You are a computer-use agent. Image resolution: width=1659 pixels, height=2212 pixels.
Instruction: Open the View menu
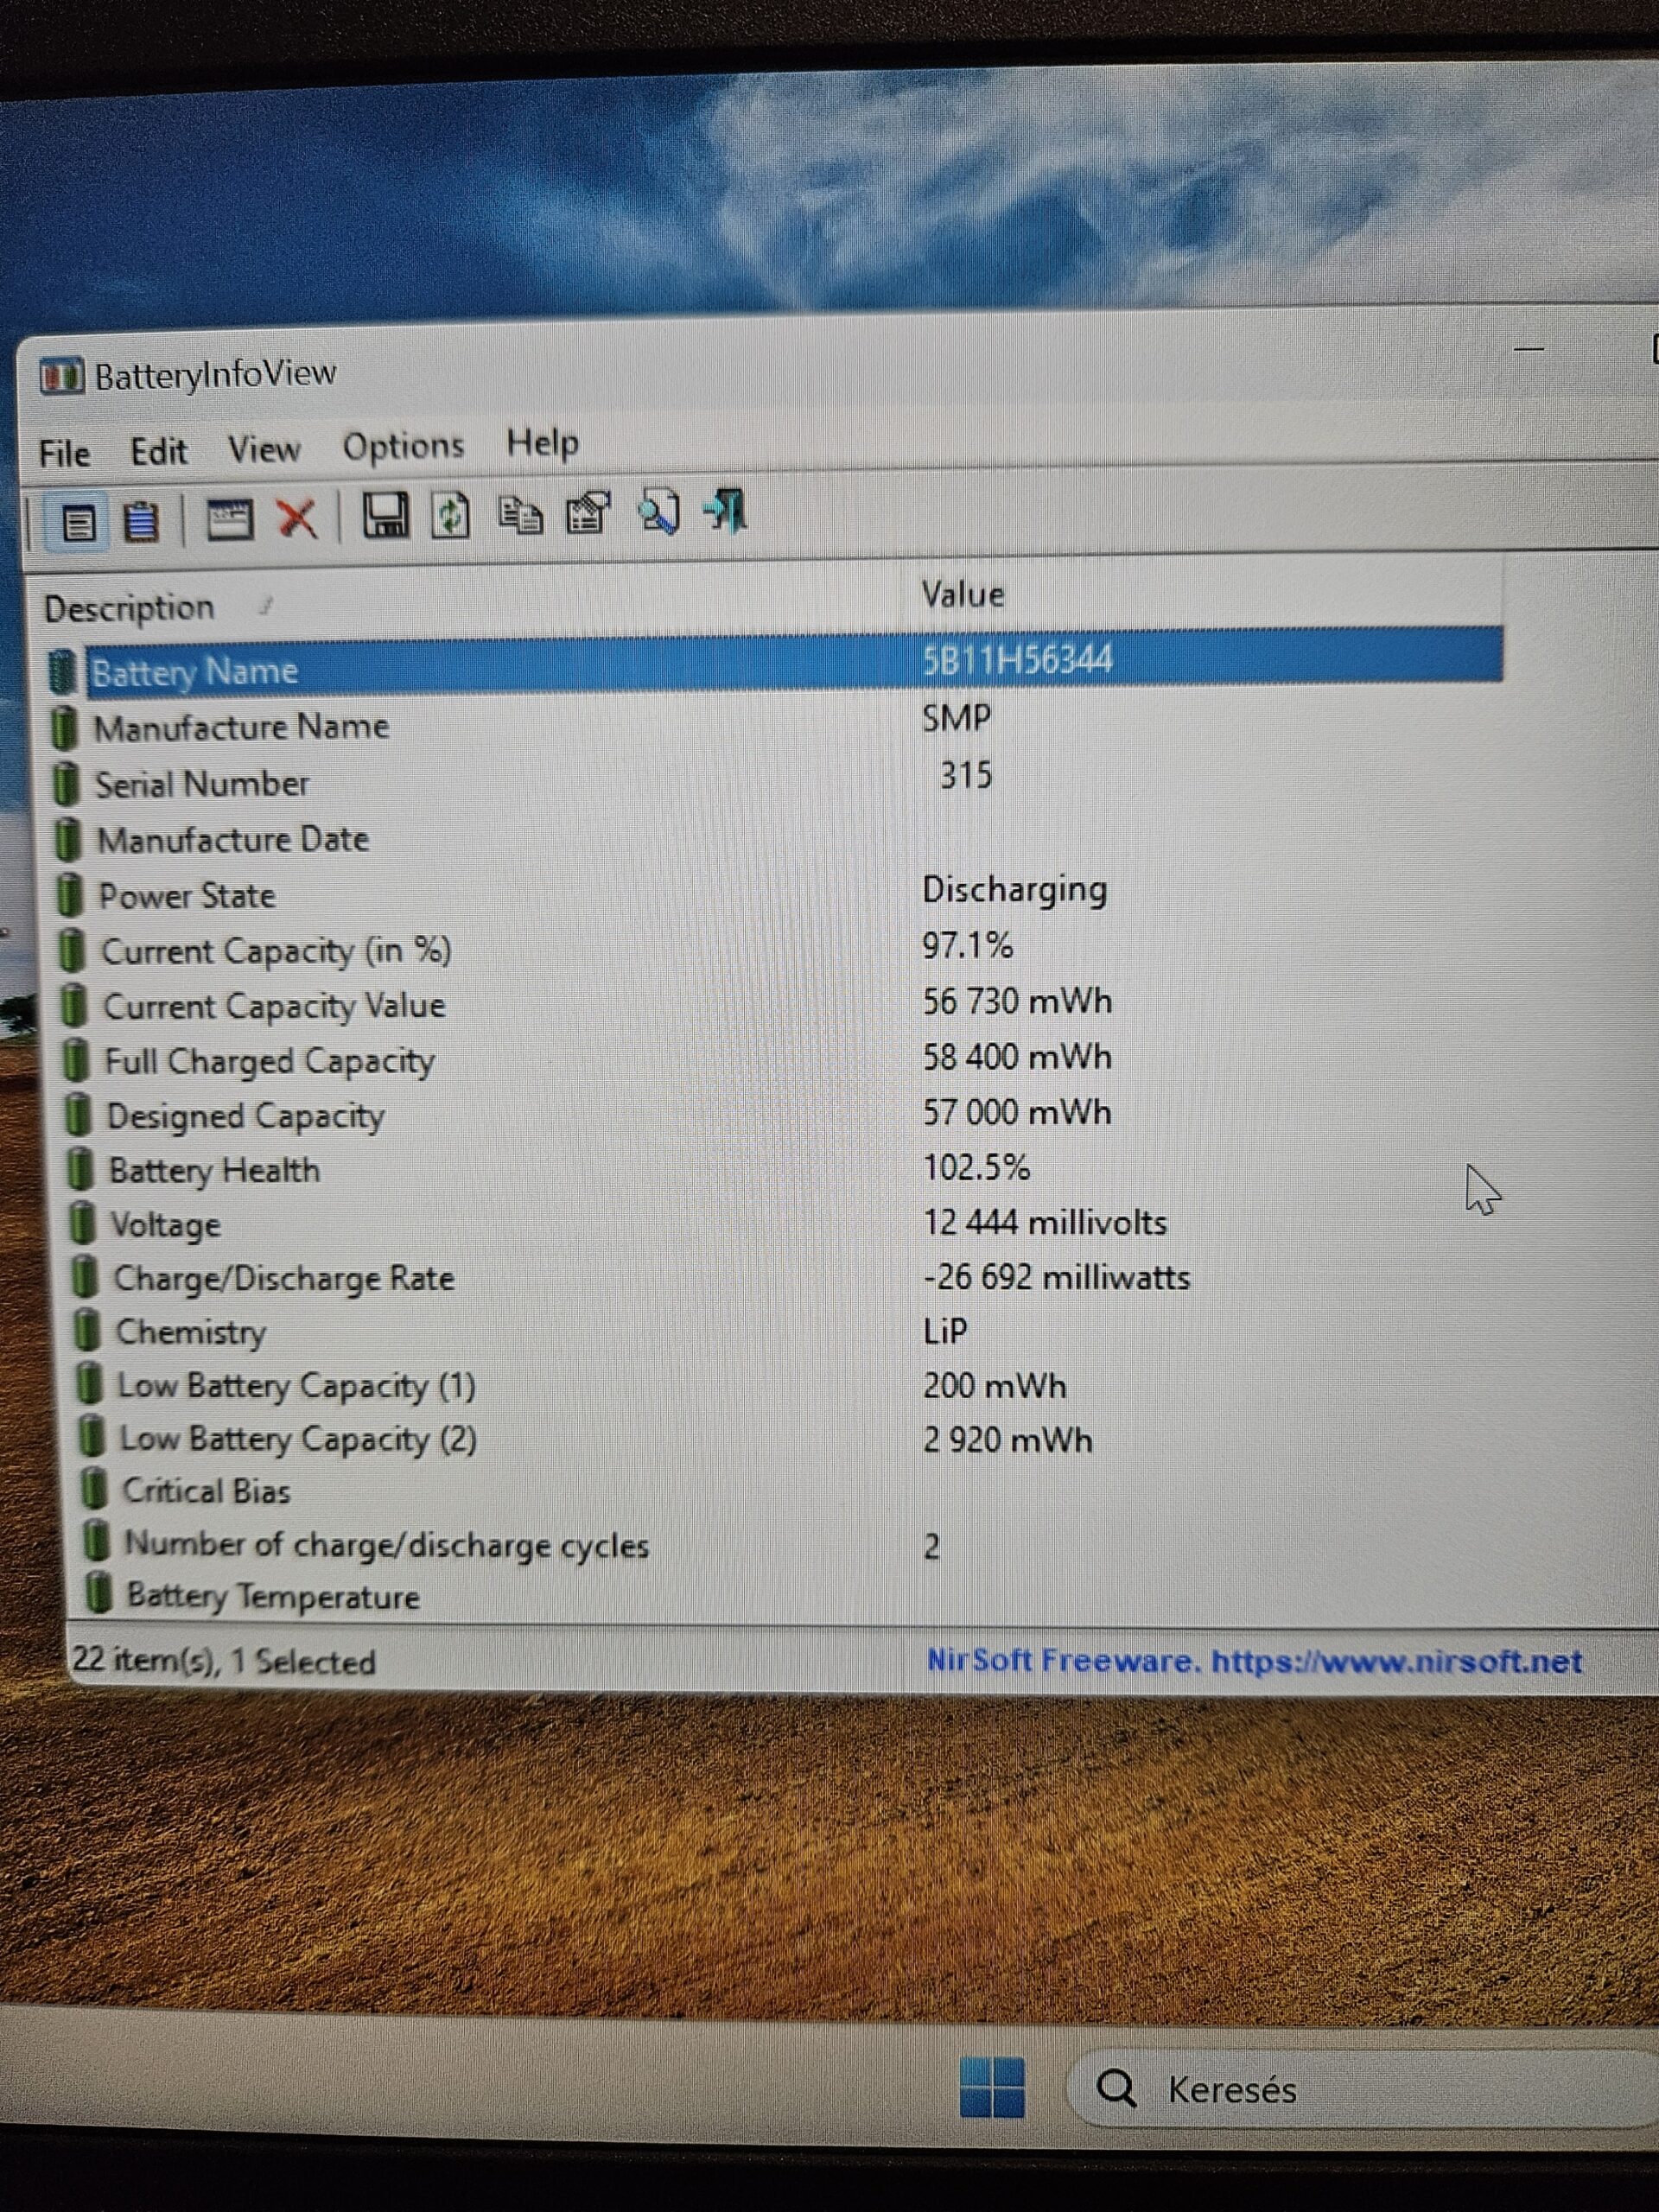point(264,449)
